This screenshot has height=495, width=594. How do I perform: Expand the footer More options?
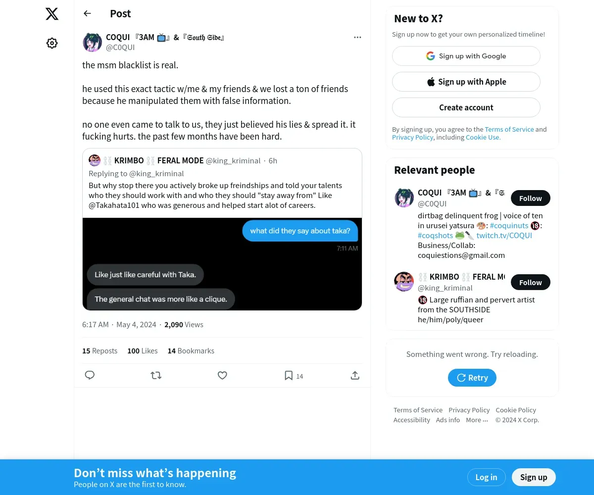pos(477,420)
